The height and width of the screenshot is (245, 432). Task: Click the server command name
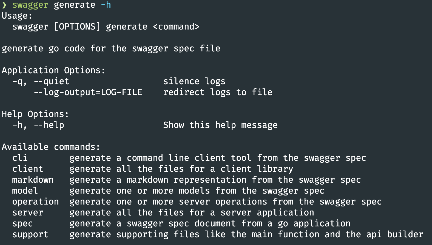[28, 212]
